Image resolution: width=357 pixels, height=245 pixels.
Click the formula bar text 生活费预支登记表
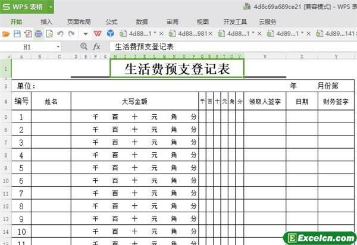145,47
